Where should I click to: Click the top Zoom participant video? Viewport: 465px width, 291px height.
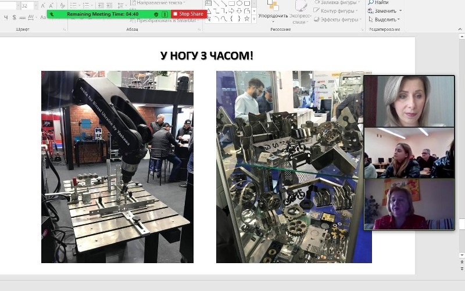pos(409,101)
